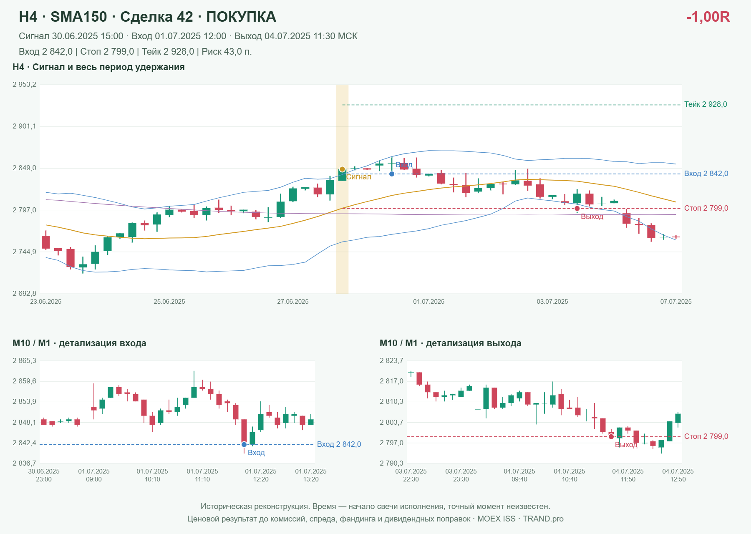
Task: Click the 'Историческая реконструкция' footer note
Action: 375,506
